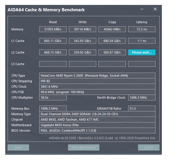This screenshot has height=160, width=186.
Task: Click the L1 Cache read 685.11 GB/s
Action: (53, 41)
